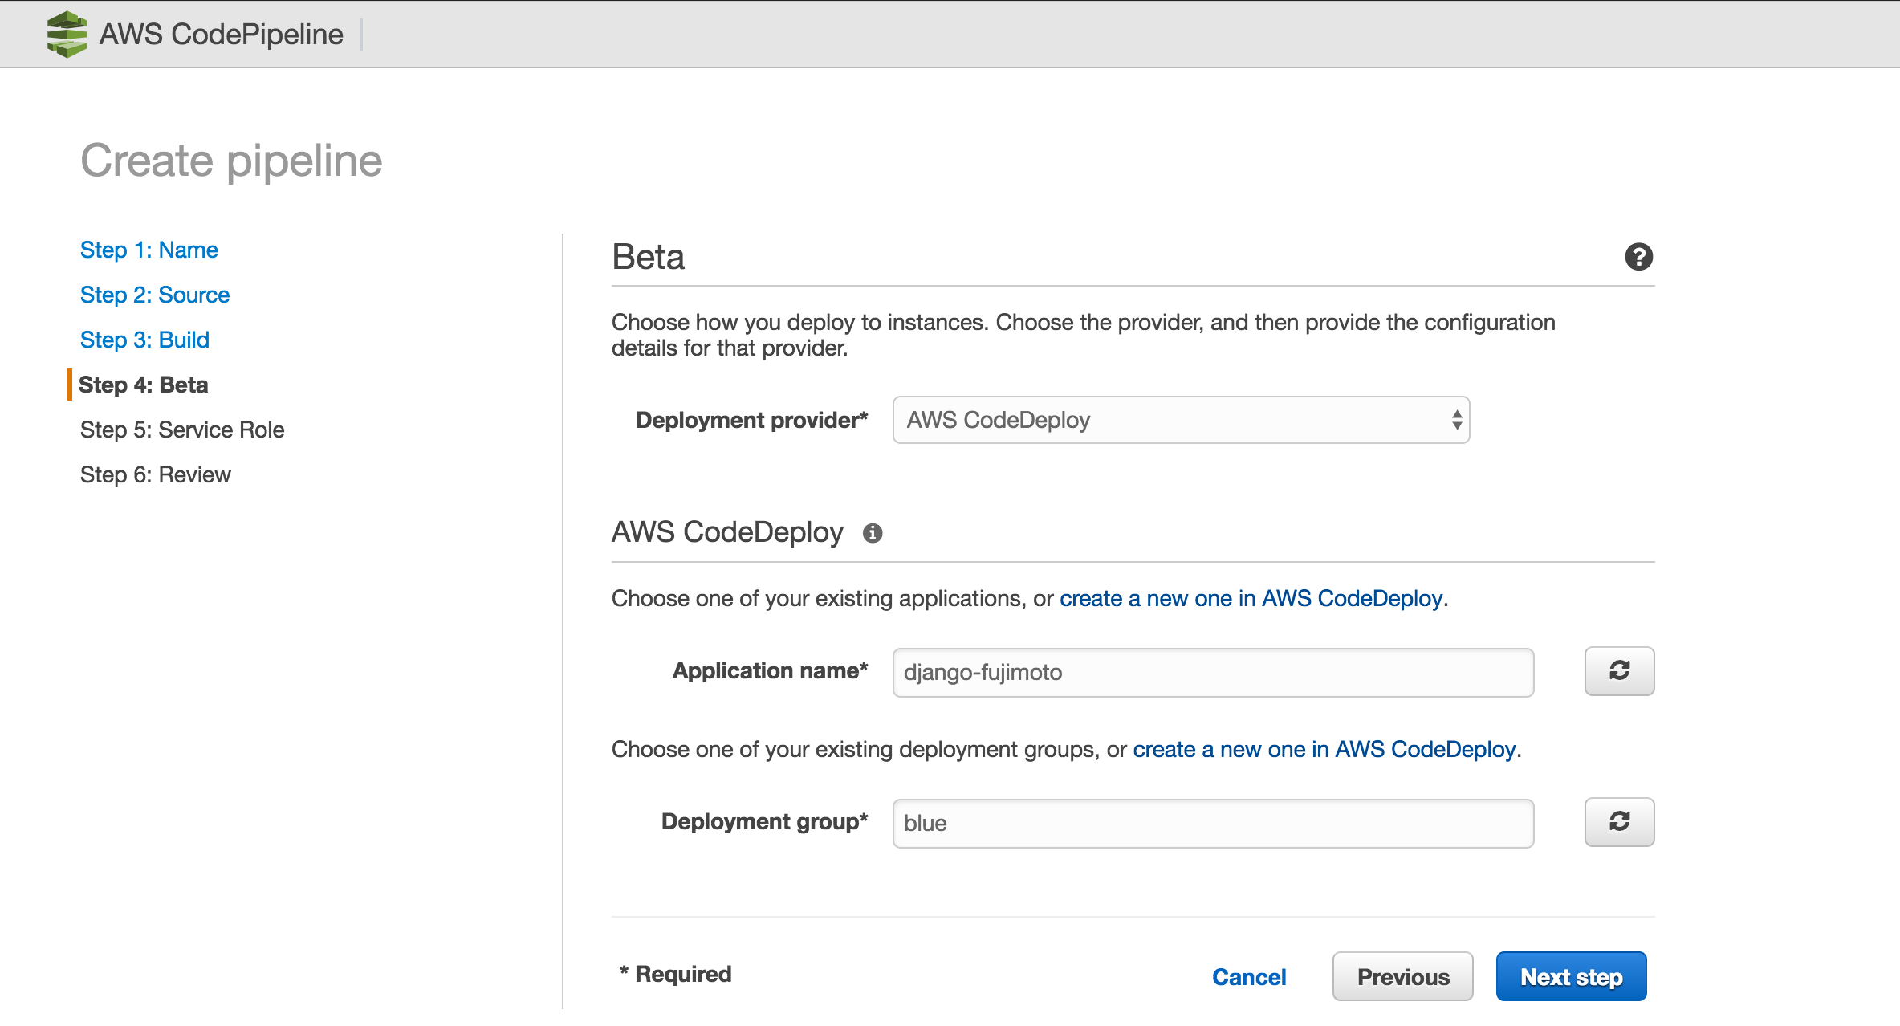Select the Deployment group field showing blue

pyautogui.click(x=1212, y=823)
